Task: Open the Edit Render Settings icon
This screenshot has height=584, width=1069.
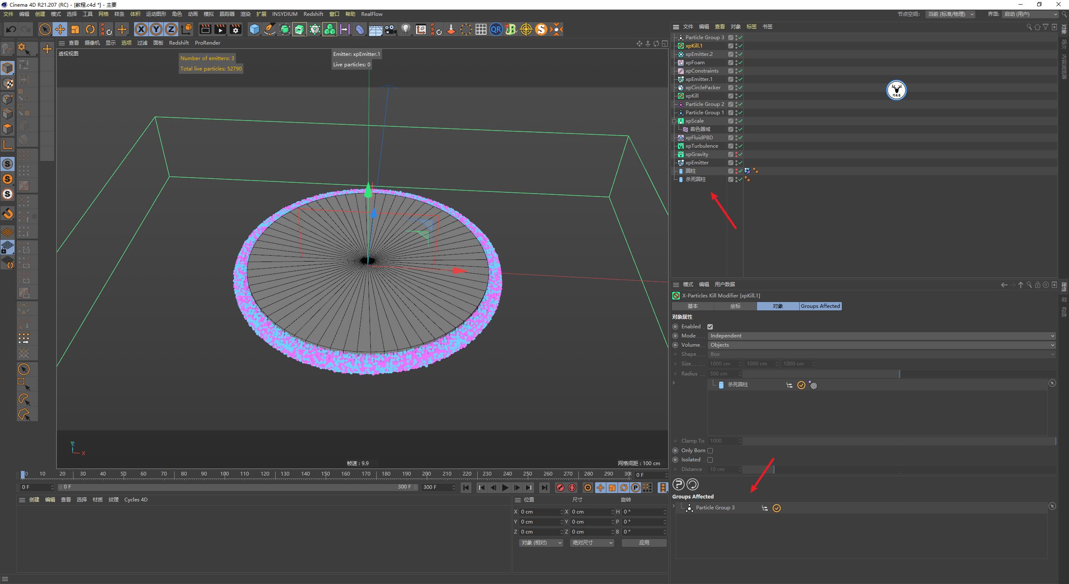Action: tap(235, 29)
